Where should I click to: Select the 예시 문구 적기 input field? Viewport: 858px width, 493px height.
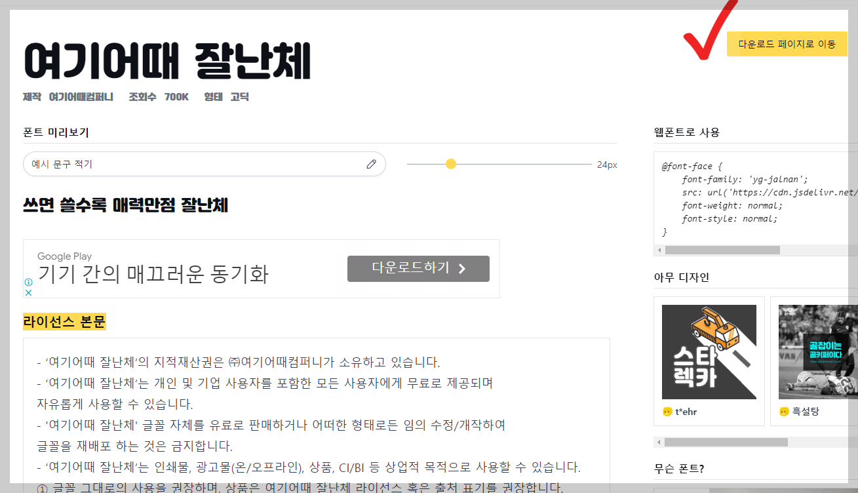164,163
